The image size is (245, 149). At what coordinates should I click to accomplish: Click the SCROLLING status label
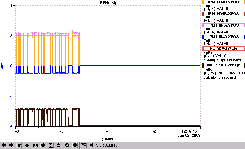pos(107,145)
